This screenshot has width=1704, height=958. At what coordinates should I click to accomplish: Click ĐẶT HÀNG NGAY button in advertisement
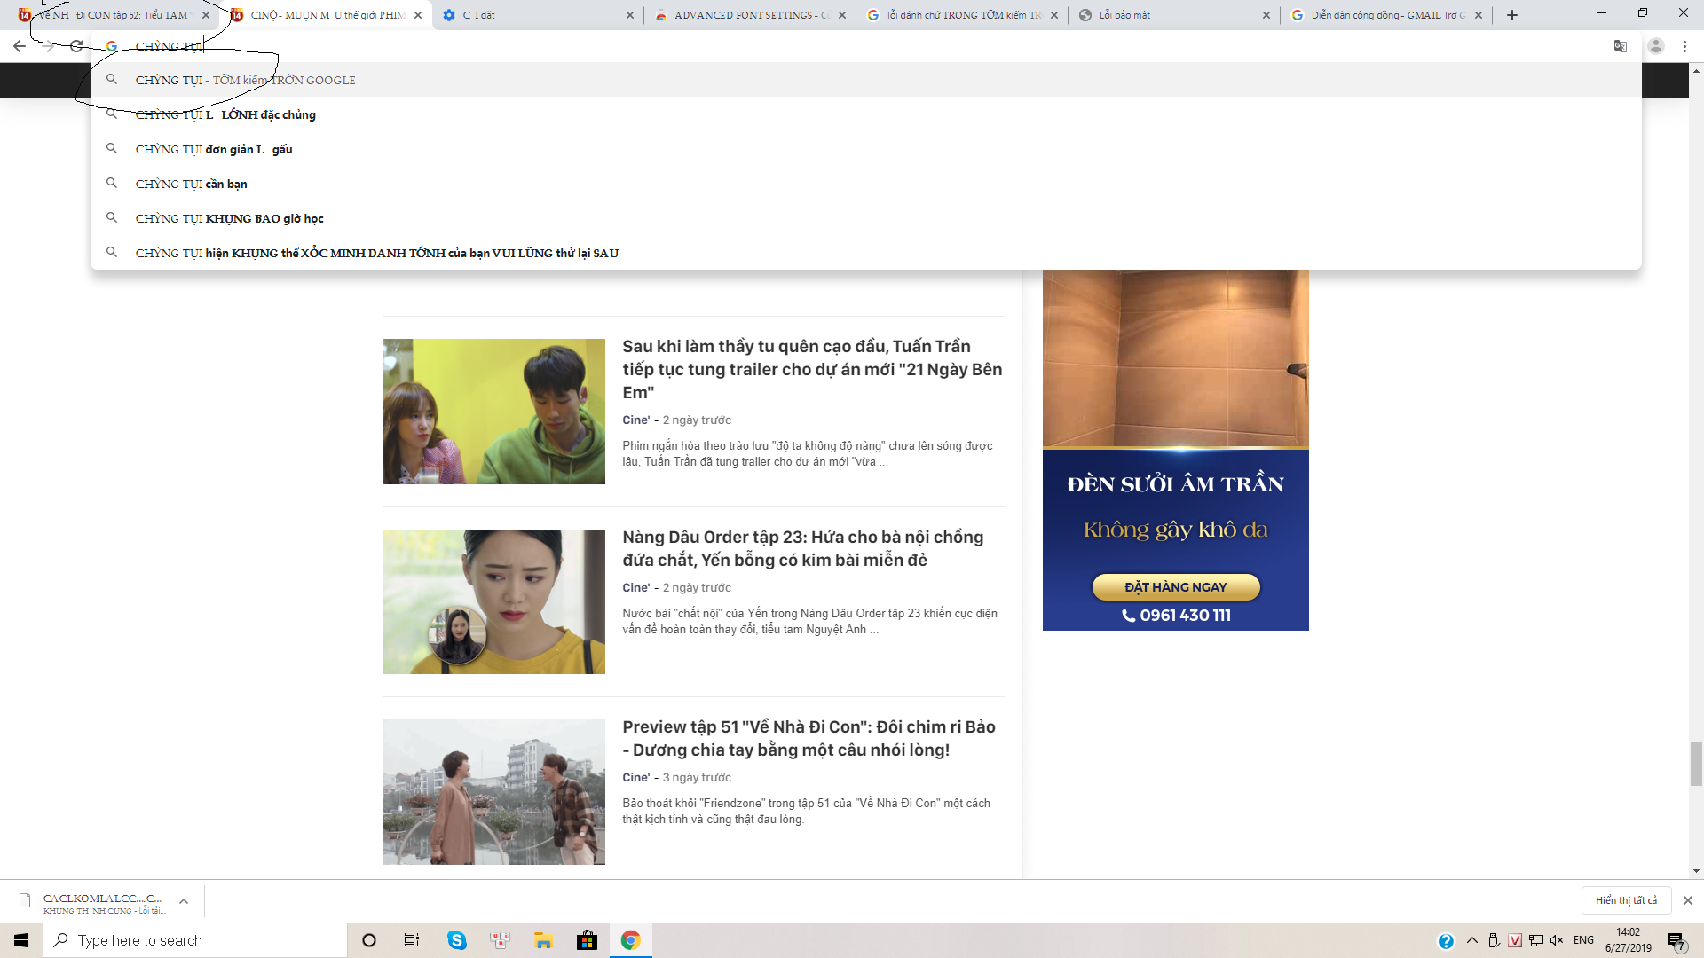pyautogui.click(x=1175, y=586)
